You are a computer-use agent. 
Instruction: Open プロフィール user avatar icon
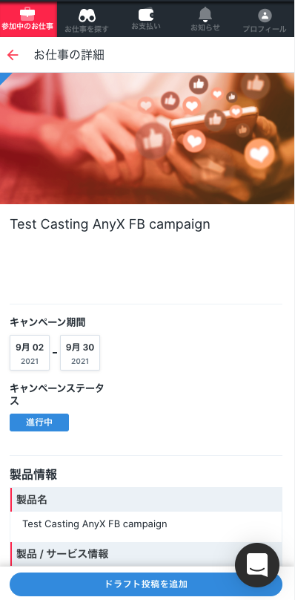(x=265, y=16)
